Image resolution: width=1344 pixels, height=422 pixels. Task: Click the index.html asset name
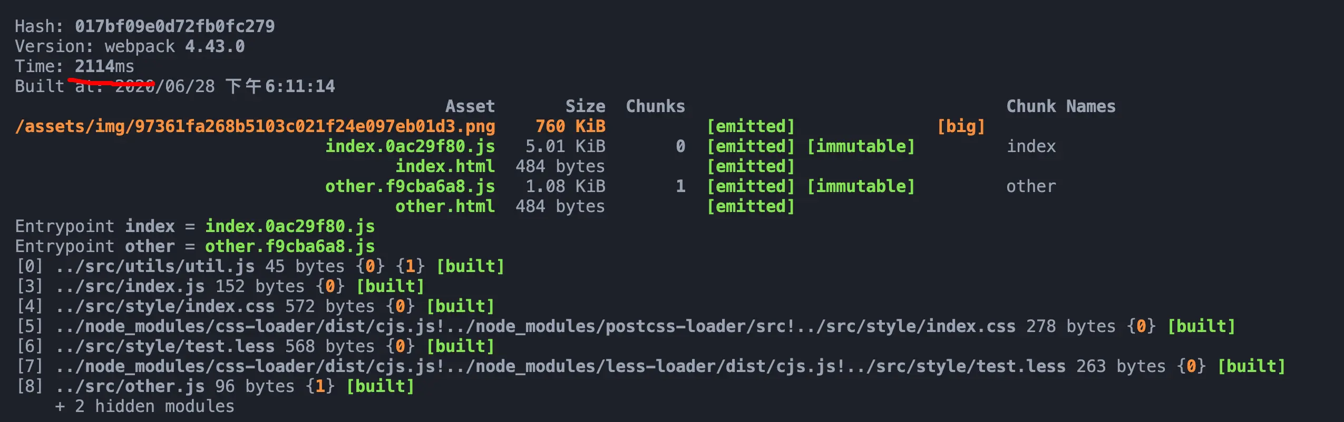445,166
